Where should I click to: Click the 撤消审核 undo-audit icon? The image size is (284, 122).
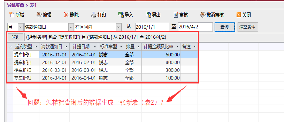pos(203,15)
